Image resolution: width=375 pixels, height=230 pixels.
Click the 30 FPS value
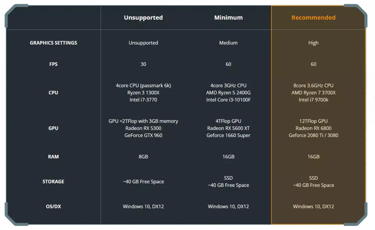143,64
